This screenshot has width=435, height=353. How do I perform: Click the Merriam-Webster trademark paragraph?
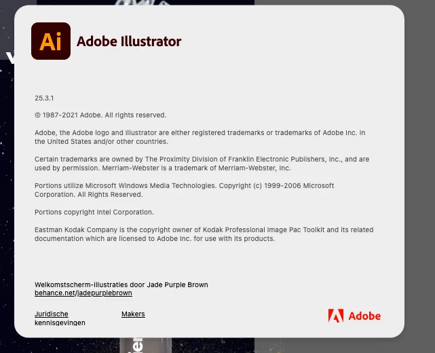[202, 164]
